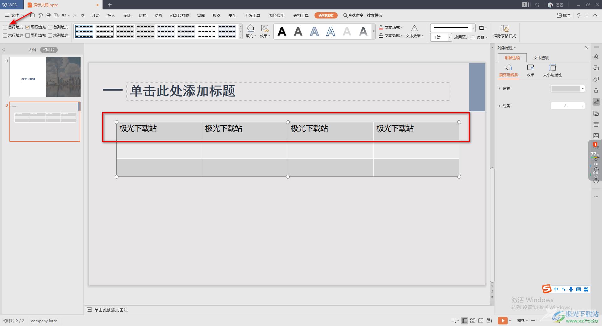Screen dimensions: 602x326
Task: Click the Undo arrow icon
Action: tap(64, 15)
